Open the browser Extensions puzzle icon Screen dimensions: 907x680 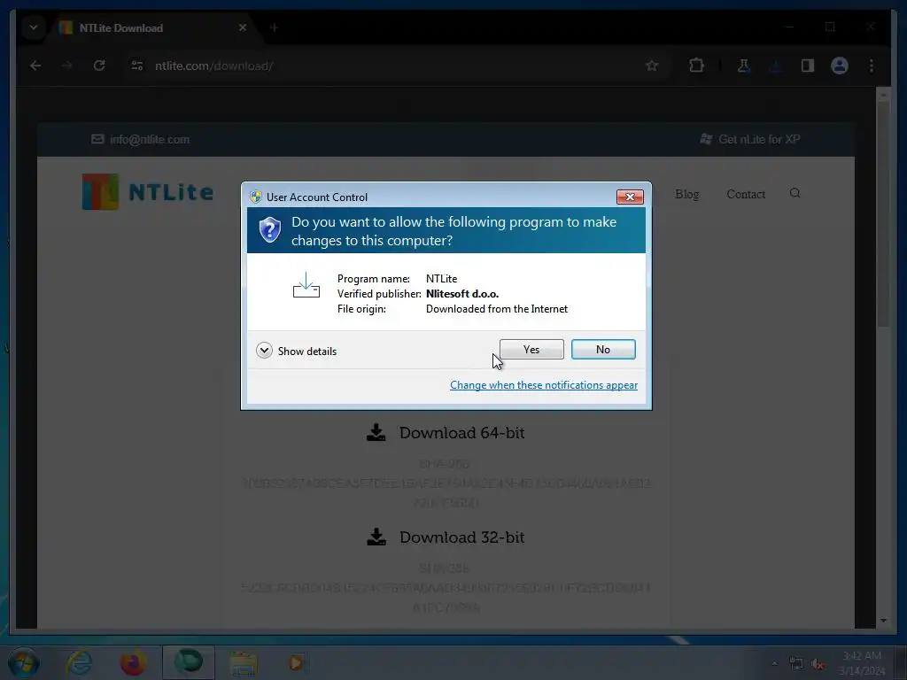pos(696,66)
